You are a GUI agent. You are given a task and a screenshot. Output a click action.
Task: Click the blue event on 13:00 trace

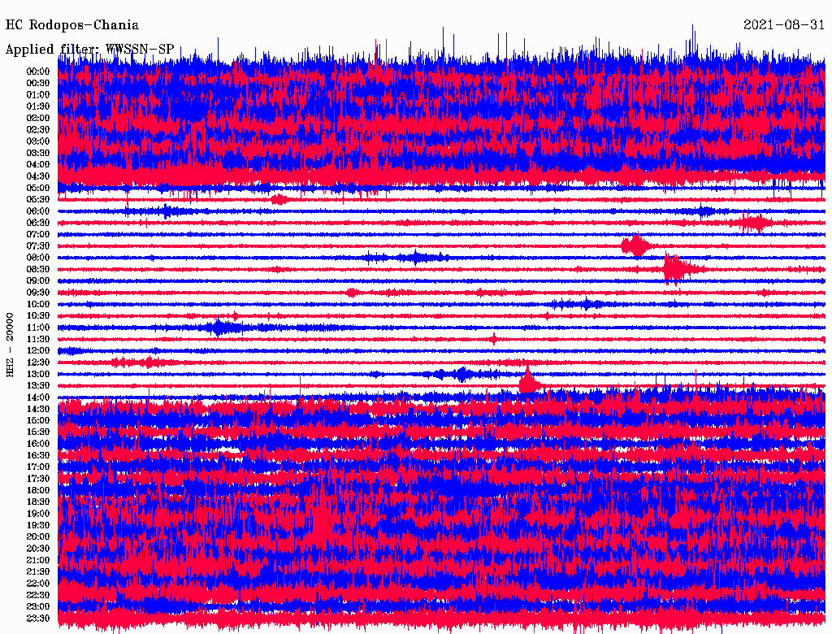[461, 374]
